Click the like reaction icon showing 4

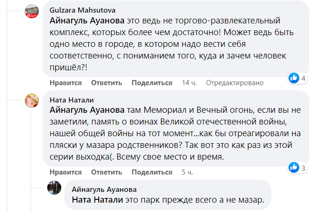(294, 78)
